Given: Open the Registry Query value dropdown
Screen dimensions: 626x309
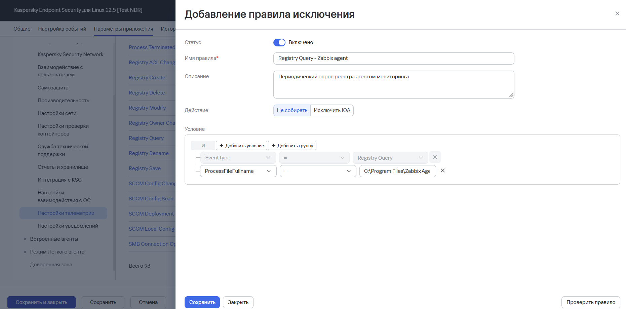Looking at the screenshot, I should point(390,158).
